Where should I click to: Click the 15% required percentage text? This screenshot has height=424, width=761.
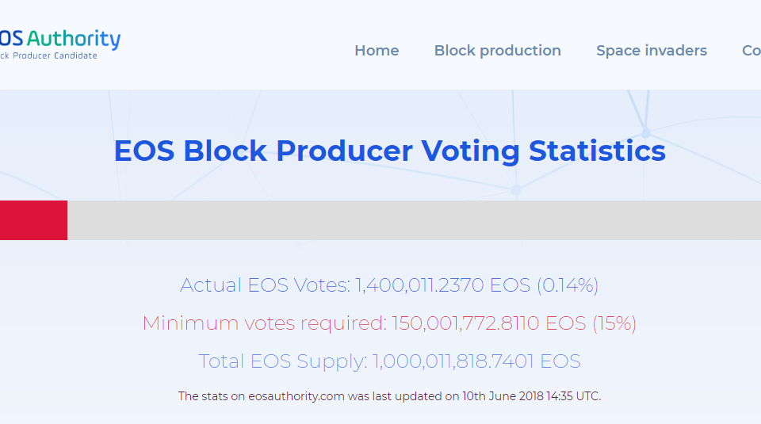(x=614, y=323)
